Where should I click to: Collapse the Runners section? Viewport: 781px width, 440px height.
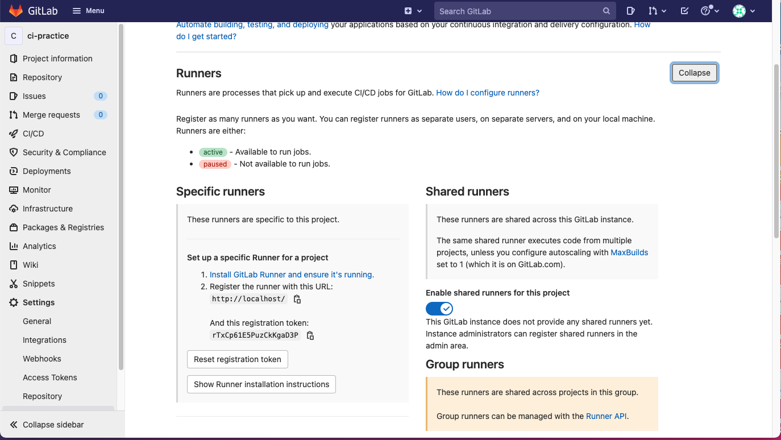[694, 73]
